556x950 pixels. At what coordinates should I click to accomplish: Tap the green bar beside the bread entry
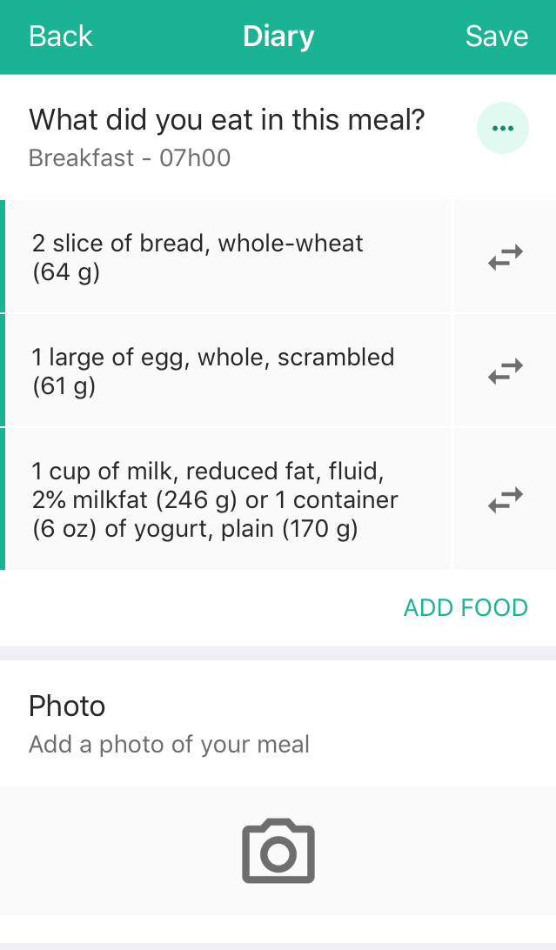click(3, 256)
